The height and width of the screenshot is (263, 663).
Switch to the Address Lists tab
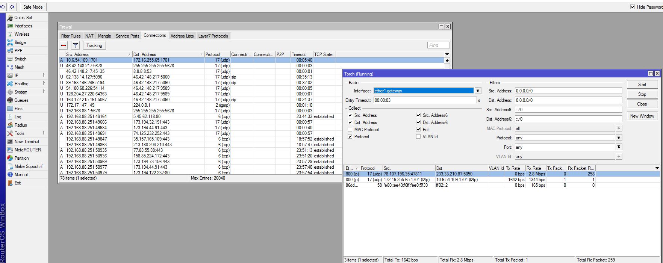(182, 36)
